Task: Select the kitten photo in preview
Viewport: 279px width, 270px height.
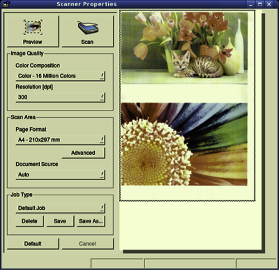Action: [184, 48]
